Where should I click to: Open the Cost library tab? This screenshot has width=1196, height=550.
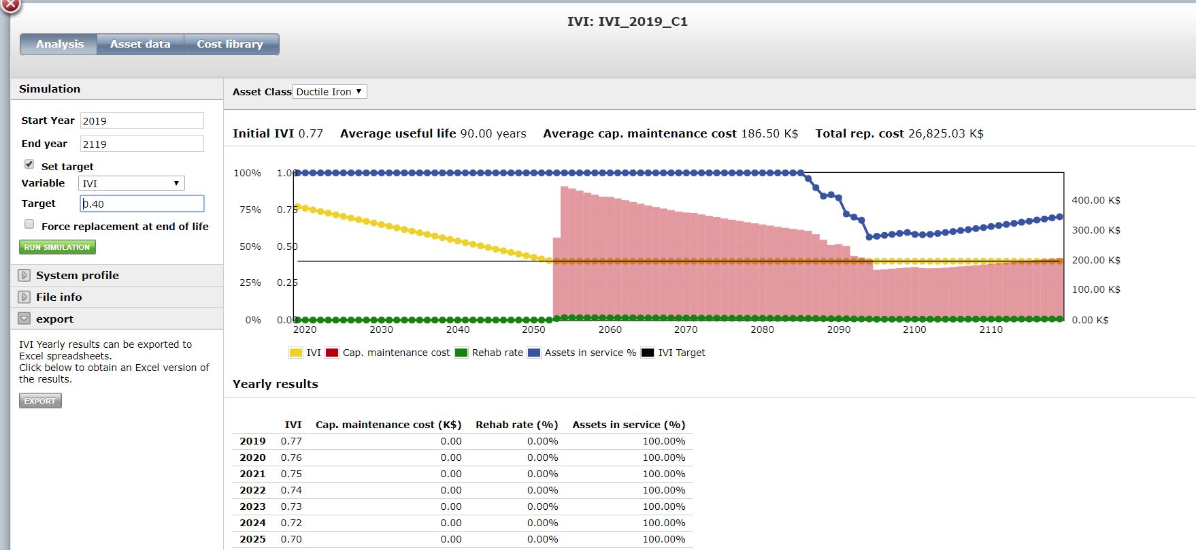click(x=230, y=44)
